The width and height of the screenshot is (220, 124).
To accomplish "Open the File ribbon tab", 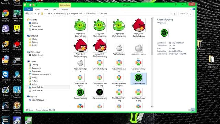I will click(28, 9).
